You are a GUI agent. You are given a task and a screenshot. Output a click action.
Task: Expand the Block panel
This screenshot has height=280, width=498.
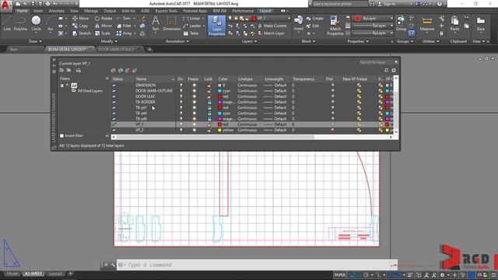click(308, 41)
